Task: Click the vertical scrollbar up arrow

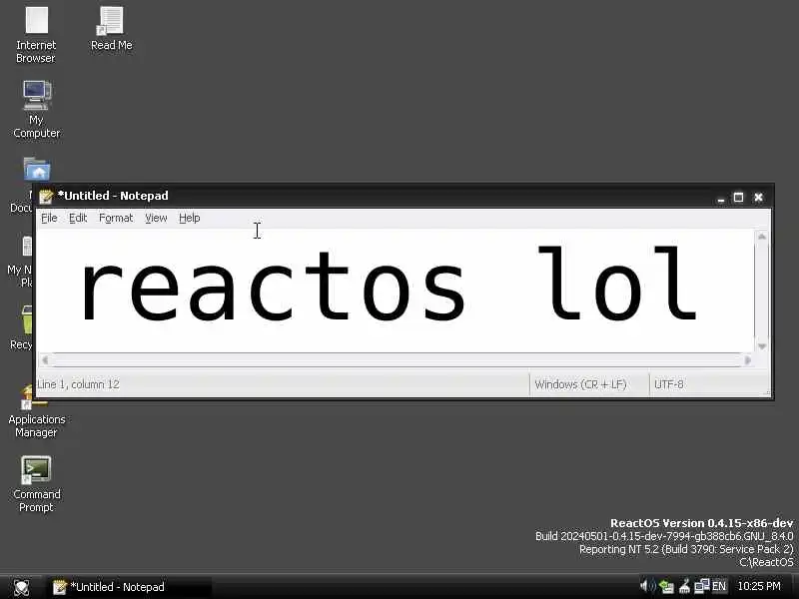Action: pyautogui.click(x=762, y=237)
